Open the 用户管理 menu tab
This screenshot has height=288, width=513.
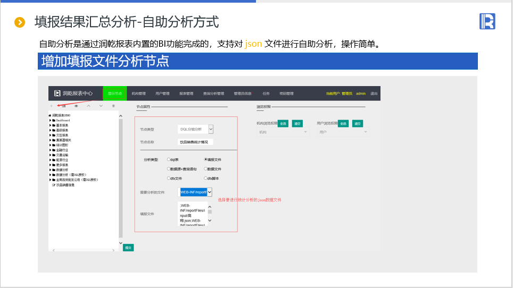tap(162, 94)
